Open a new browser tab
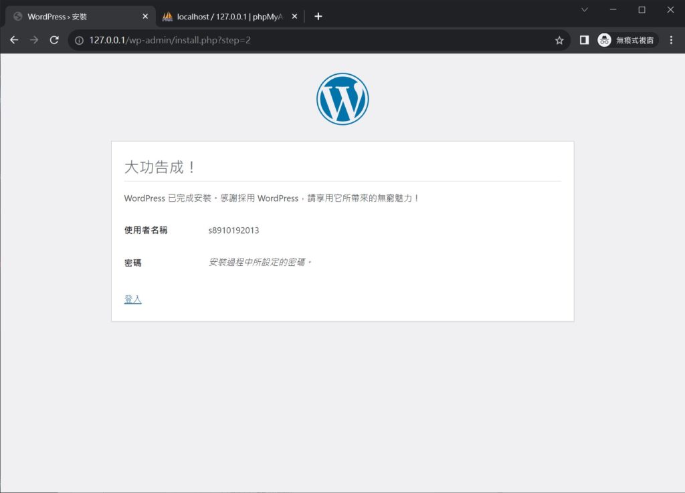 318,16
